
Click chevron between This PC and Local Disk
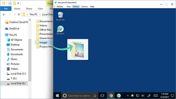coord(40,15)
